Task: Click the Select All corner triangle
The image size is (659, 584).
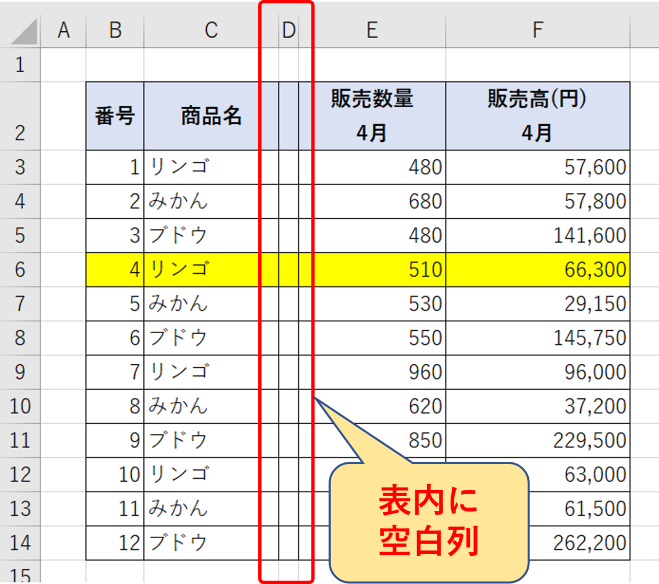Action: coord(24,32)
